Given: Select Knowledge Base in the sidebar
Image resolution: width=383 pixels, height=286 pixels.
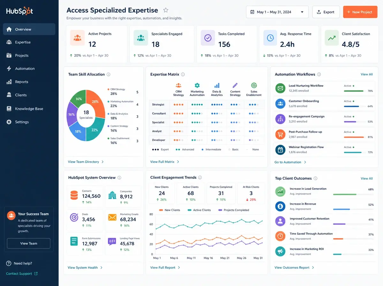Looking at the screenshot, I should point(29,109).
